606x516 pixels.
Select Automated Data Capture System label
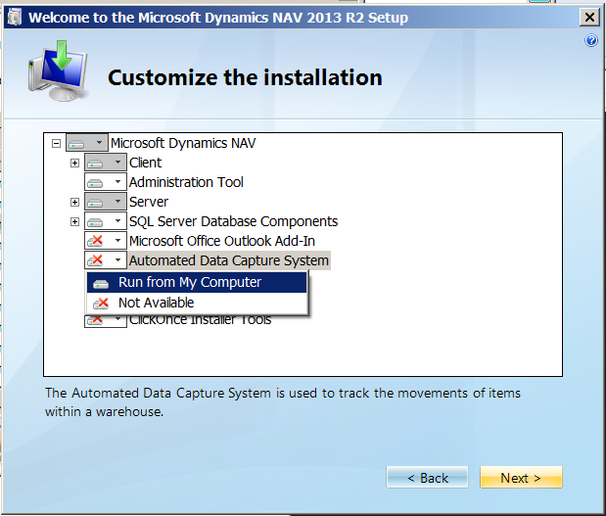click(229, 260)
